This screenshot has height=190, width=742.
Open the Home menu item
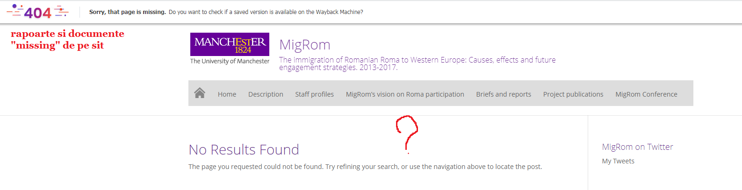click(x=227, y=94)
